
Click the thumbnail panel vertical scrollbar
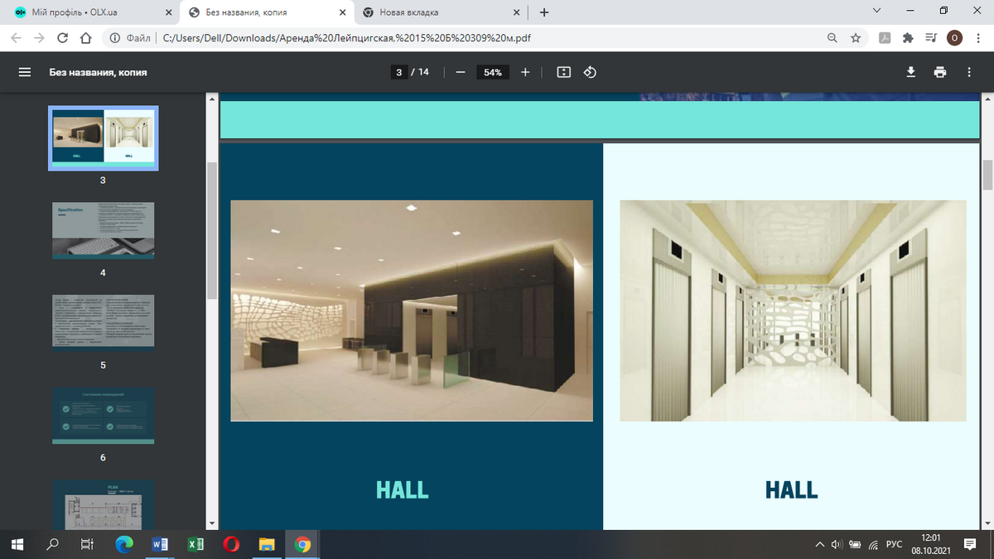(x=212, y=232)
